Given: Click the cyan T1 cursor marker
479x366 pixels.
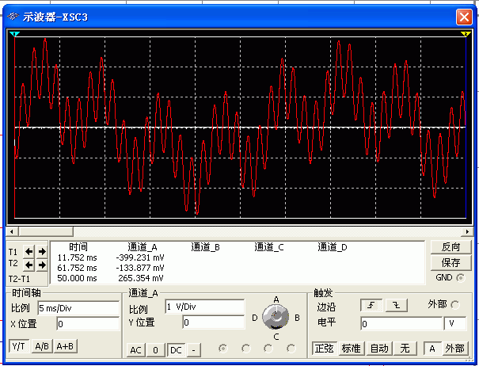Looking at the screenshot, I should [x=13, y=34].
